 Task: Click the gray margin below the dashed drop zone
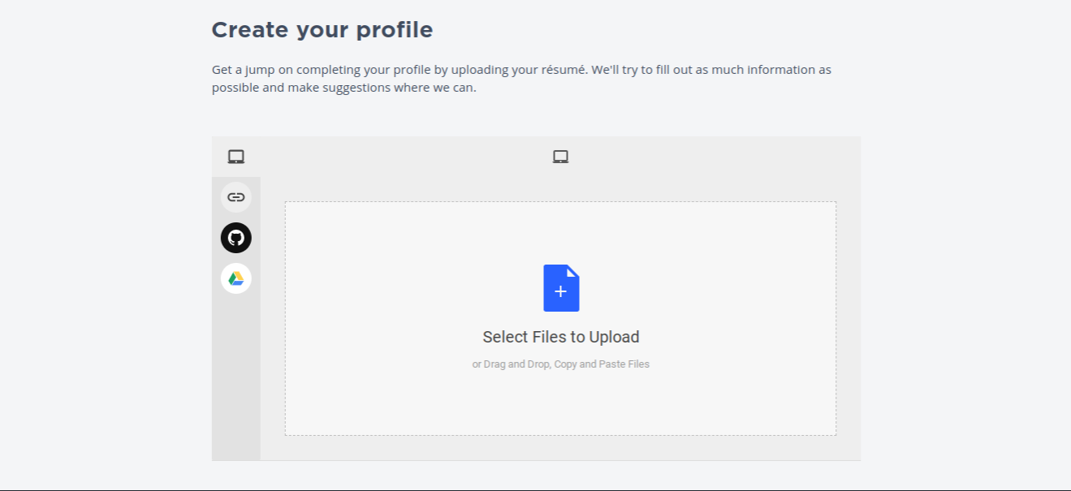pos(560,448)
